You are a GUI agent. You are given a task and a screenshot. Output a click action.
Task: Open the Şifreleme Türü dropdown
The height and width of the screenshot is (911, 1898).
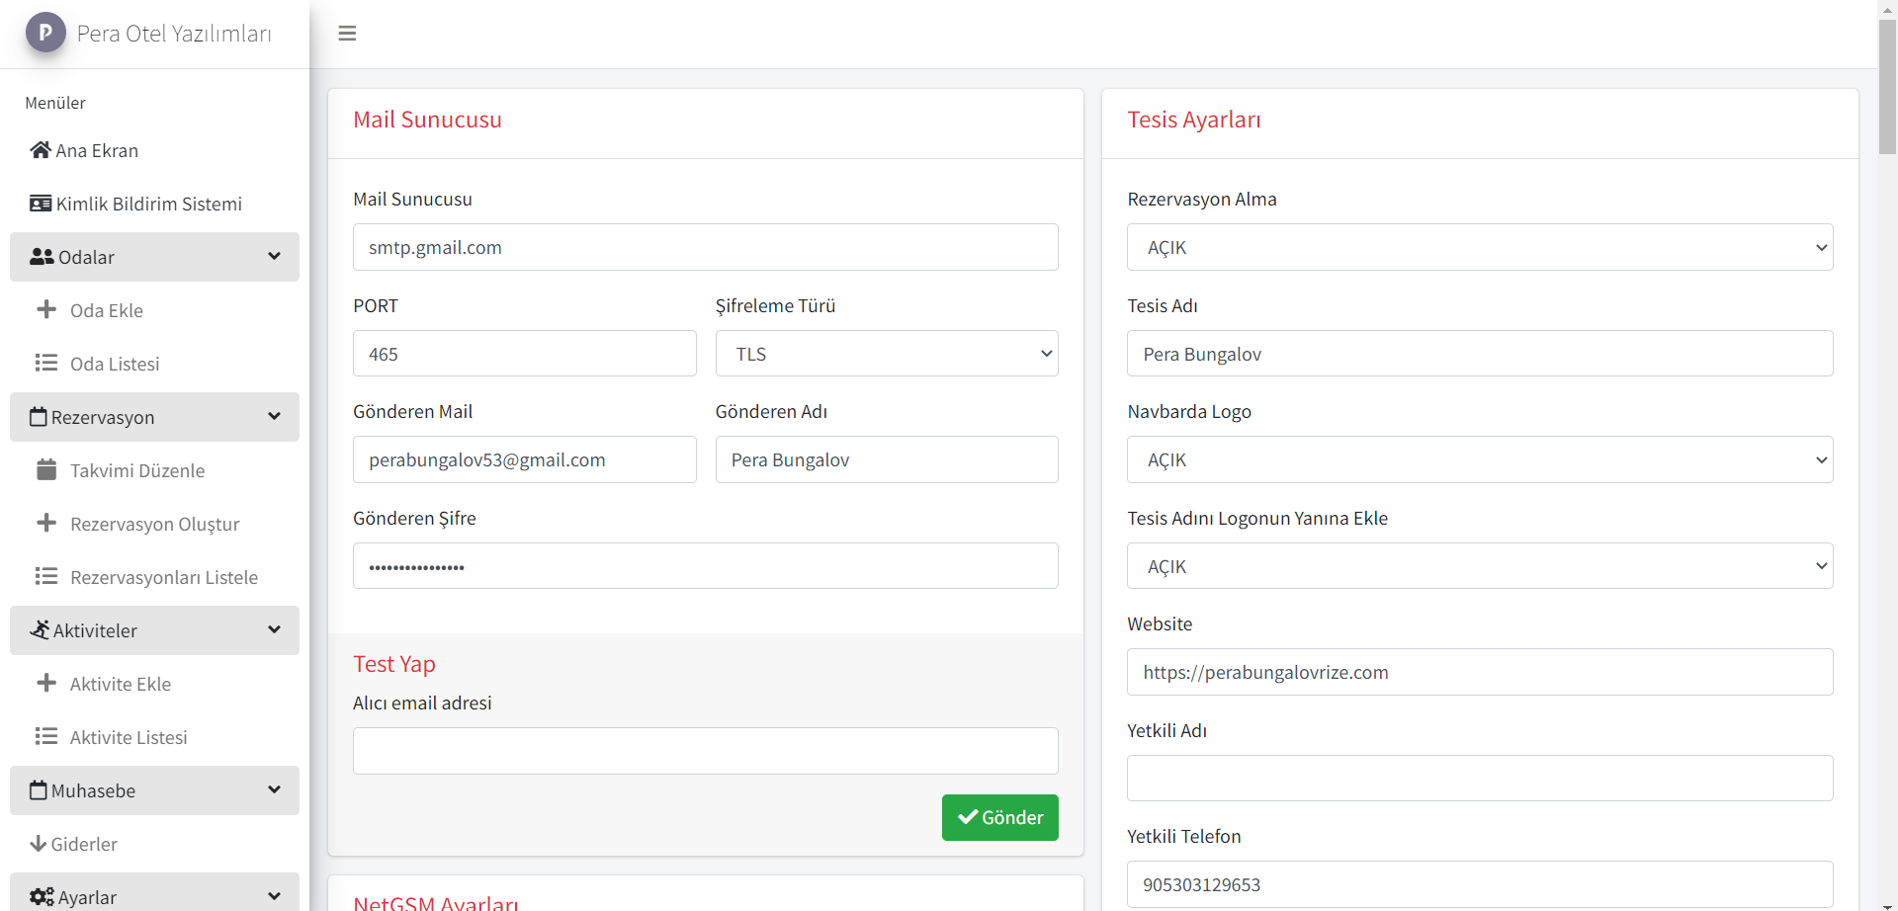[886, 354]
